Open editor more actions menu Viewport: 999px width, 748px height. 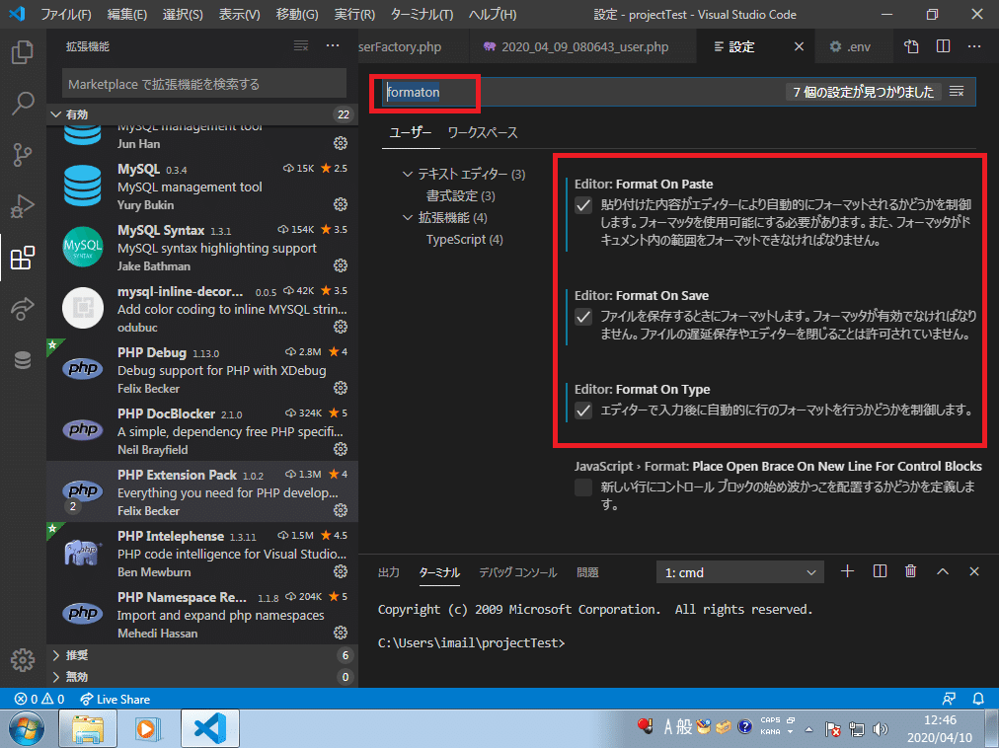point(974,46)
